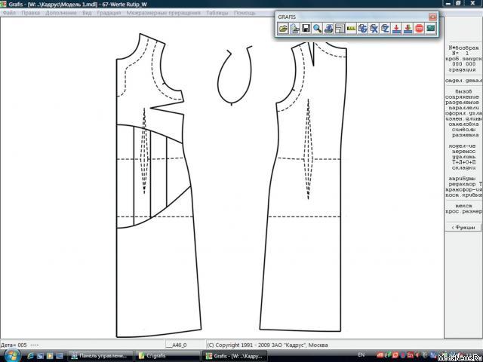Click 'градация' in the side panel
Image resolution: width=483 pixels, height=362 pixels.
click(x=462, y=70)
